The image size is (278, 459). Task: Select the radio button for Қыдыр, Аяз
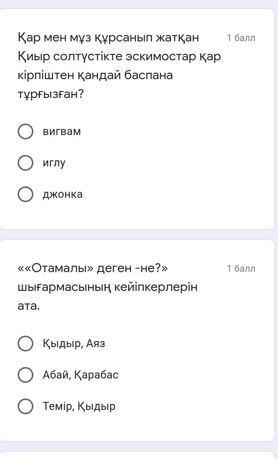25,343
